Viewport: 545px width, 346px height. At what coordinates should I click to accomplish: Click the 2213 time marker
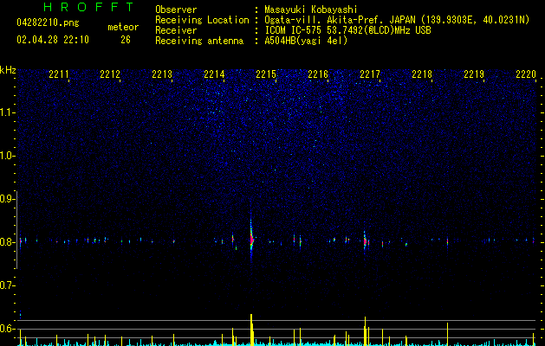point(162,74)
